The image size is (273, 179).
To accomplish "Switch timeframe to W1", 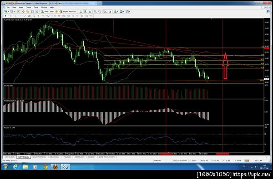I will click(86, 16).
